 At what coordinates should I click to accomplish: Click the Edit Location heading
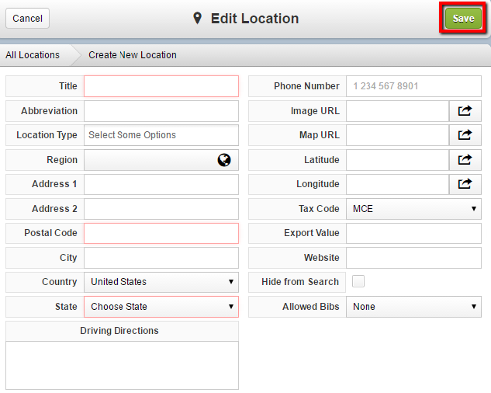(255, 19)
